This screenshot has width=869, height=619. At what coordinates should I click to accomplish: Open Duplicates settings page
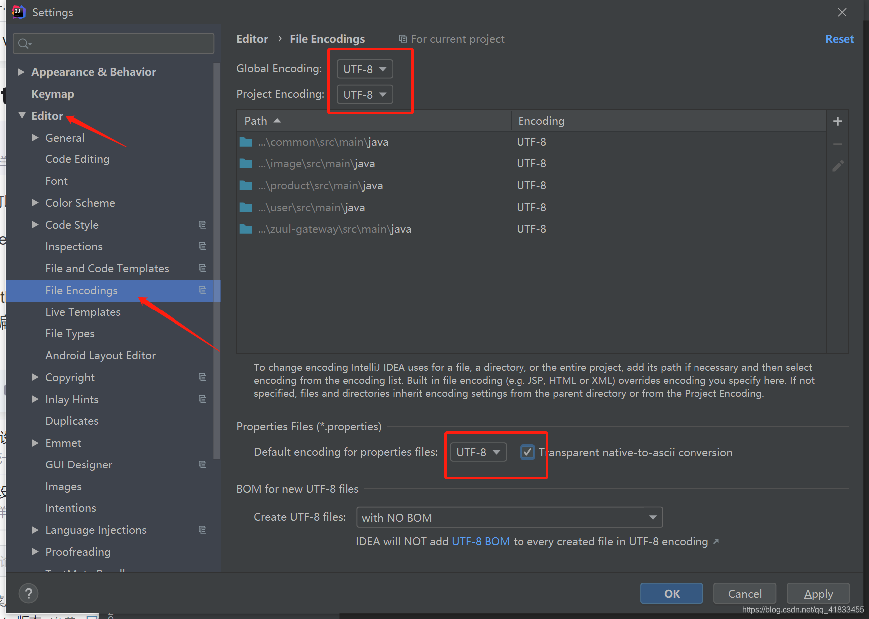pos(72,421)
